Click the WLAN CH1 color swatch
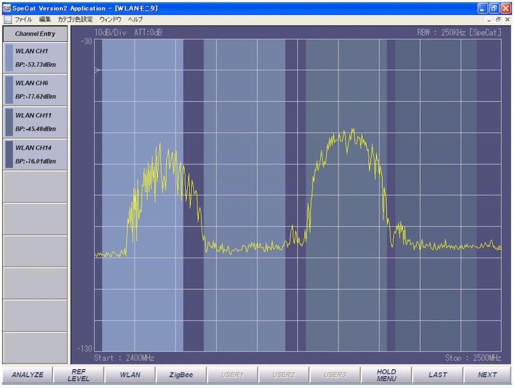 pos(9,58)
